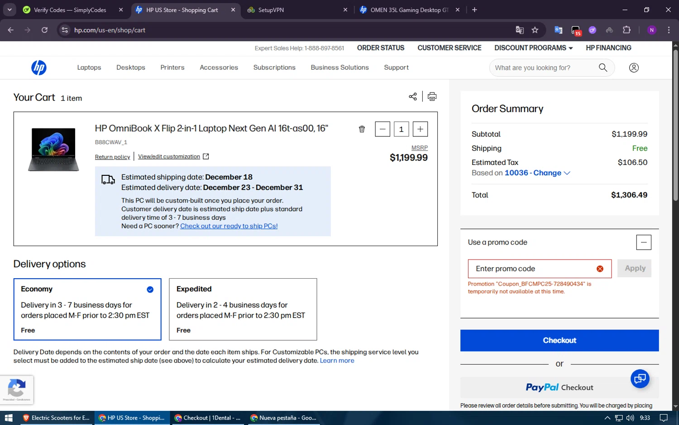Show hidden tray icons chevron

coord(607,418)
